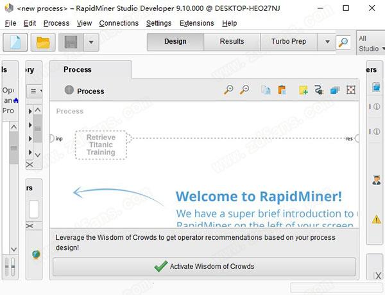Viewport: 385px width, 295px height.
Task: Open the Help menu
Action: click(x=230, y=23)
